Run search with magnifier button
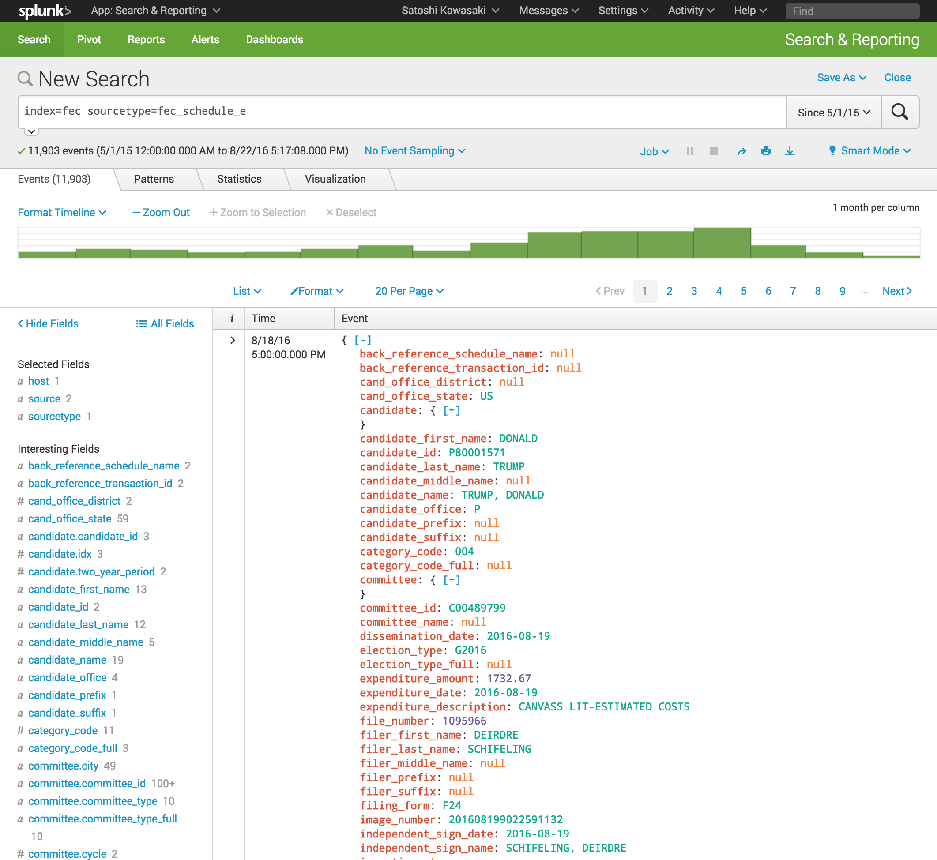This screenshot has height=860, width=937. point(899,112)
